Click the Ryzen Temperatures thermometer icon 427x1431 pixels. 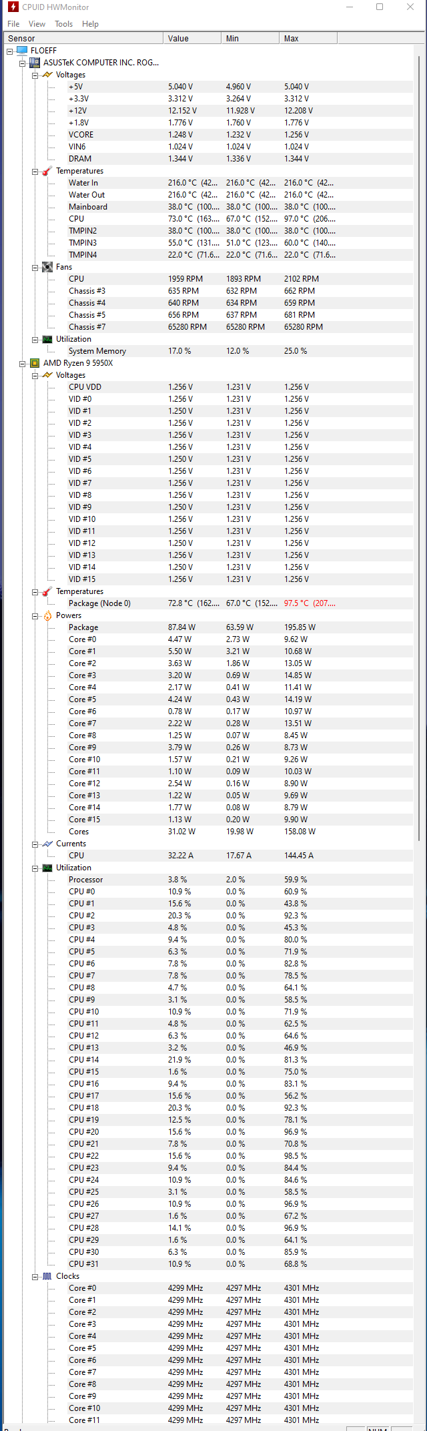point(47,591)
